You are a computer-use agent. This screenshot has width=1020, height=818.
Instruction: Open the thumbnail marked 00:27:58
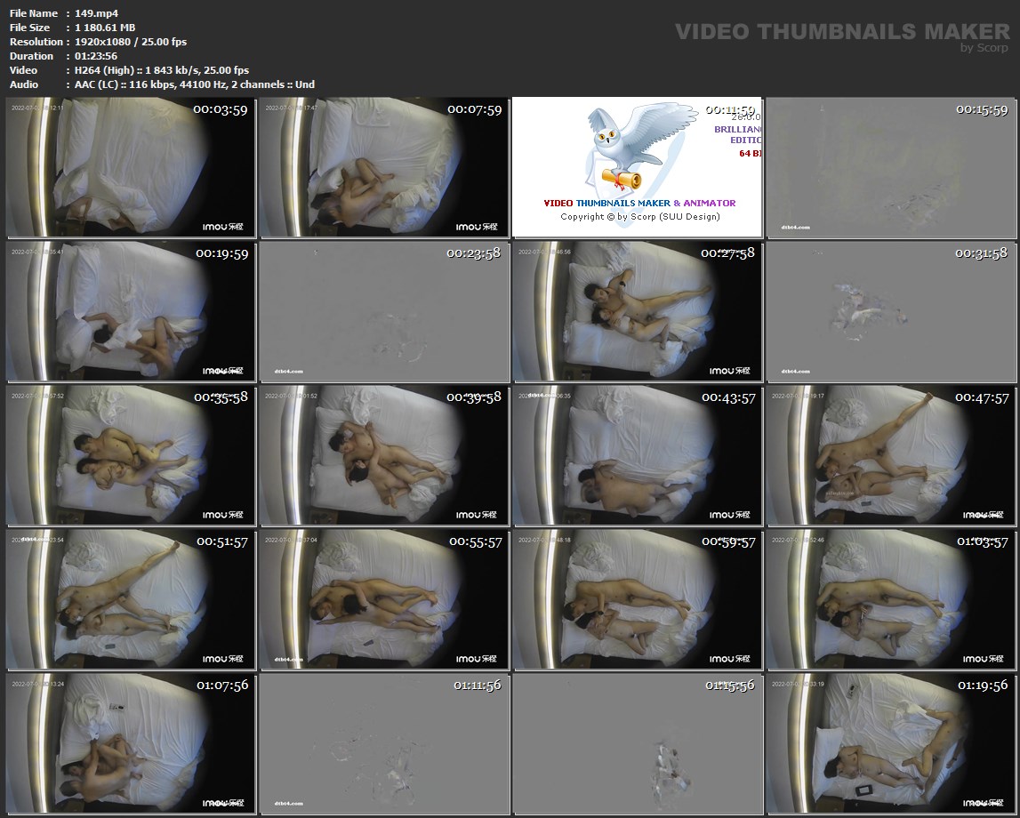[637, 311]
